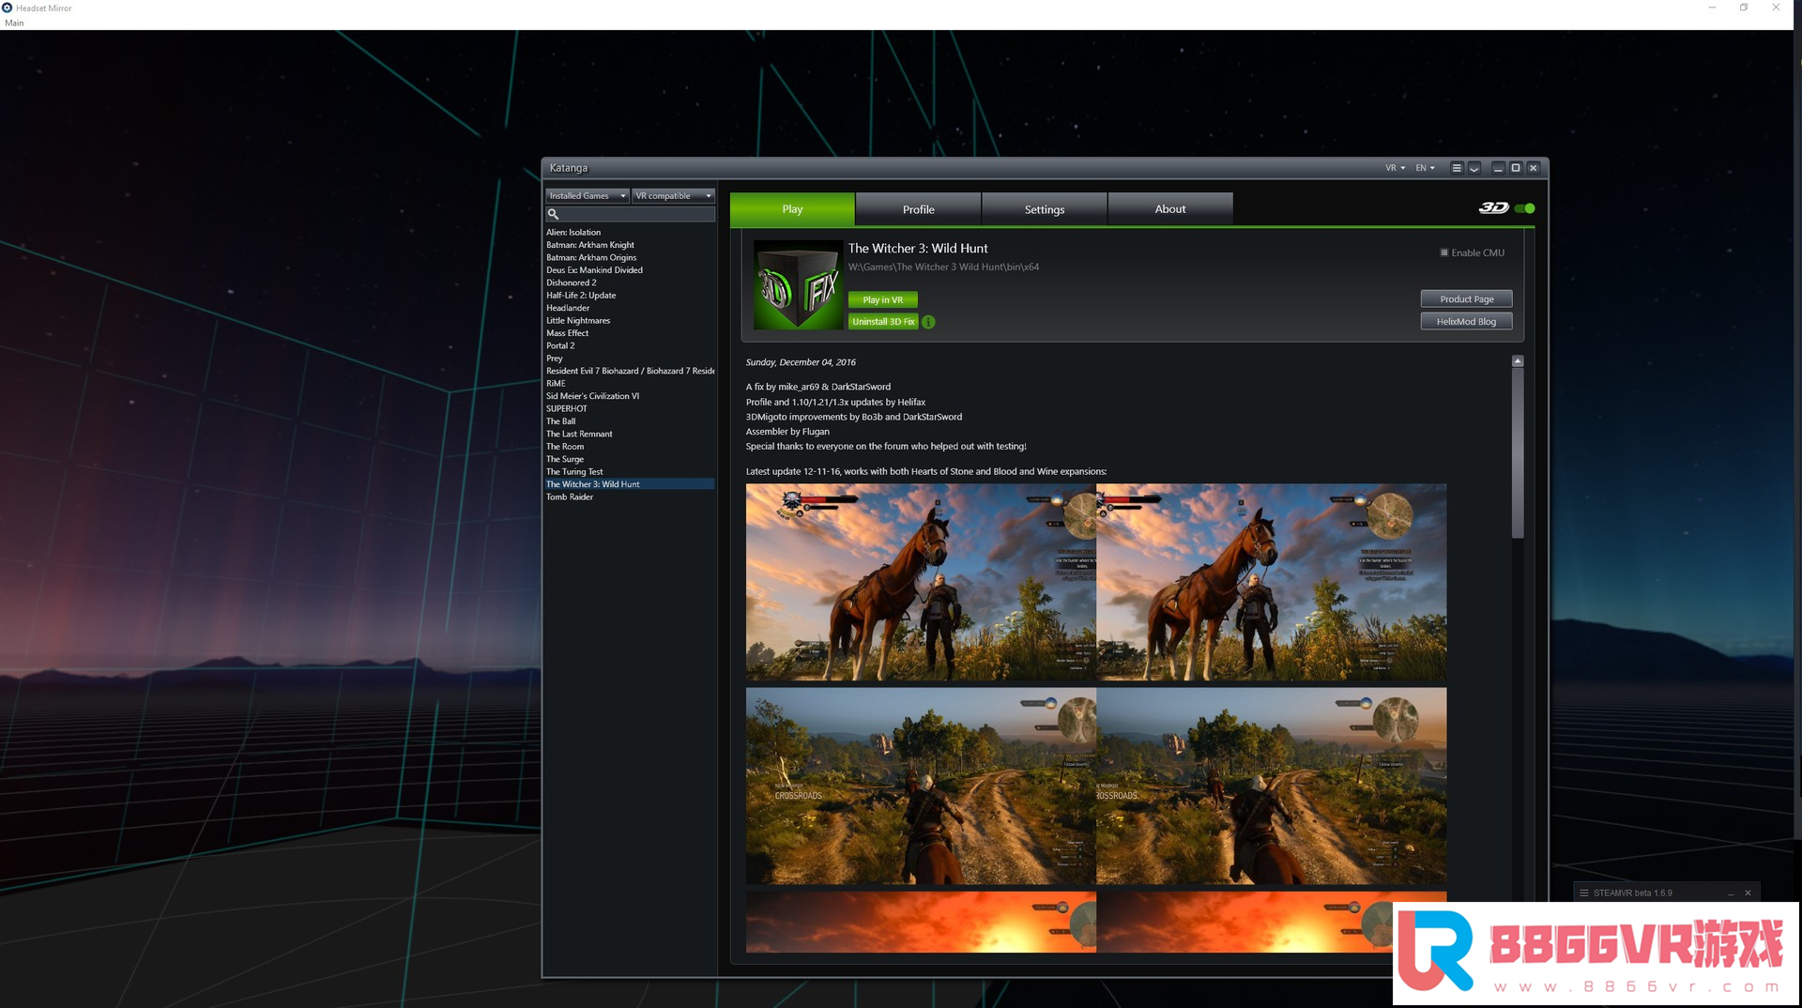Viewport: 1802px width, 1008px height.
Task: Click the Uninstall 3D Fix button
Action: coord(882,322)
